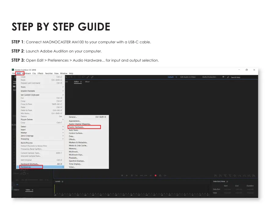Image resolution: width=272 pixels, height=211 pixels.
Task: Click the Stop transport button
Action: [x=122, y=176]
